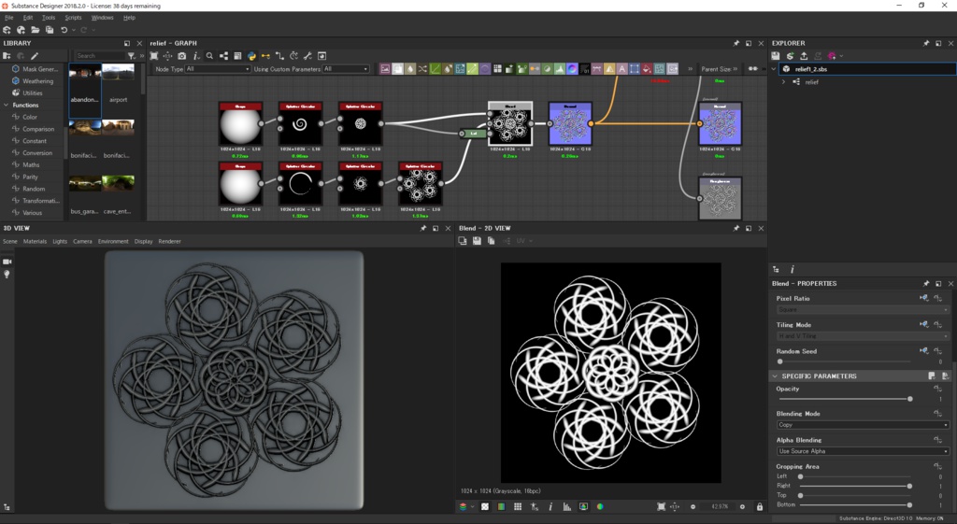The width and height of the screenshot is (957, 524).
Task: Collapse the Functions category in Library
Action: pyautogui.click(x=7, y=105)
